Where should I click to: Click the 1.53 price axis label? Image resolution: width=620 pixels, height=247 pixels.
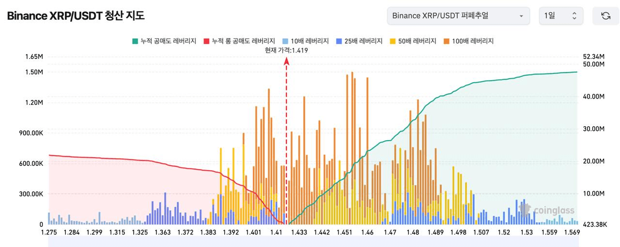coord(527,232)
